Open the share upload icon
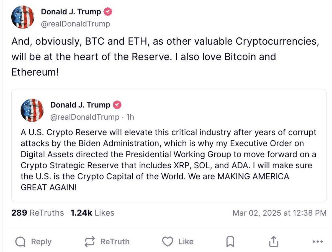This screenshot has height=252, width=332. click(273, 241)
